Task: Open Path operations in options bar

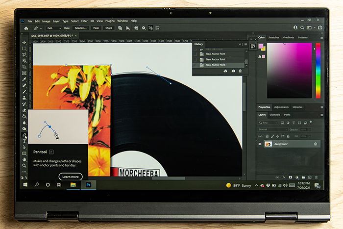Action: pyautogui.click(x=120, y=28)
